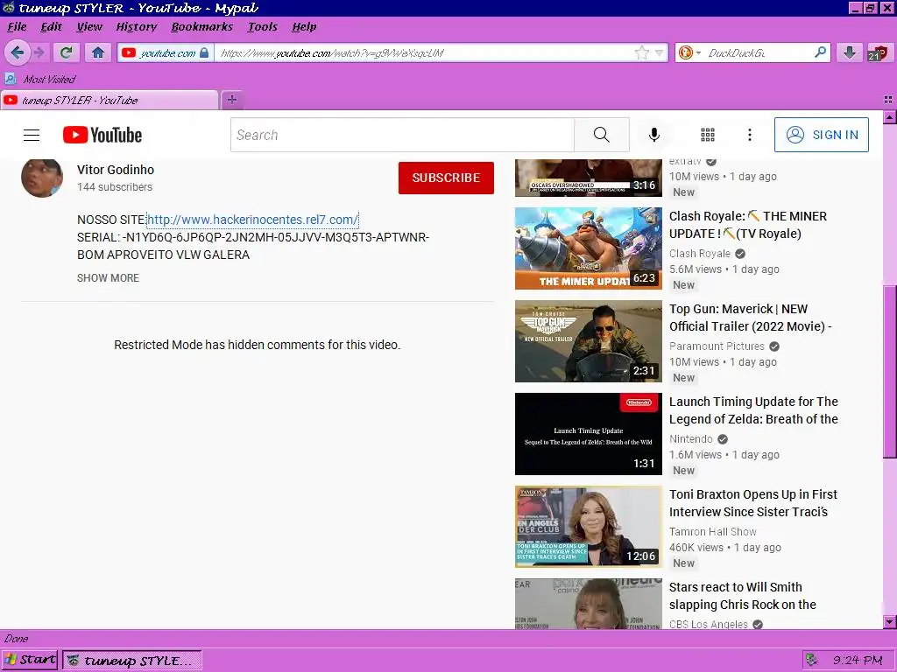Click the list all tabs grid icon
Viewport: 897px width, 672px height.
pos(888,100)
